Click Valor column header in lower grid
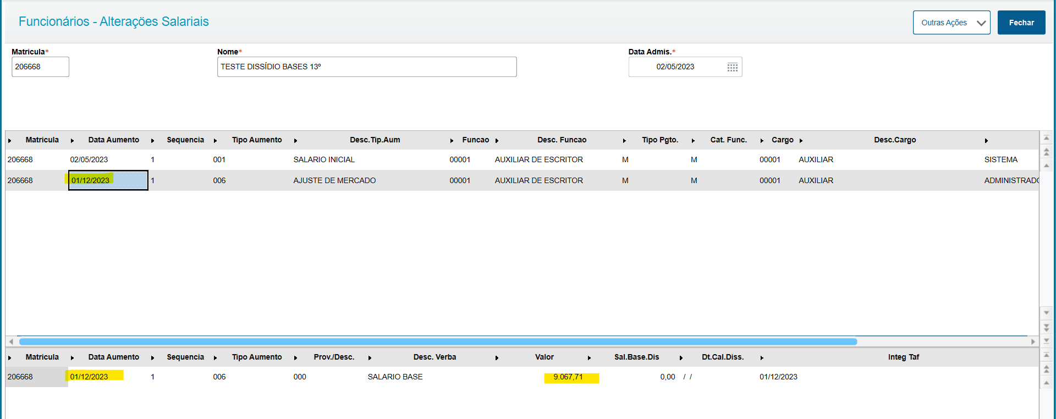The height and width of the screenshot is (419, 1056). click(x=544, y=357)
